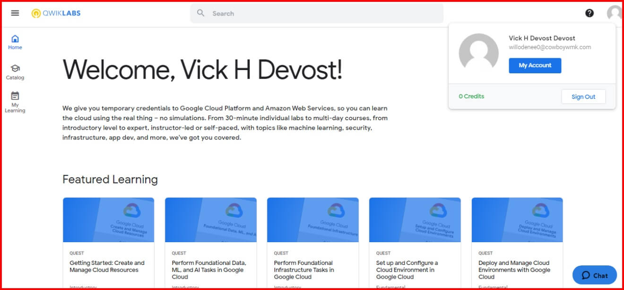Click Set up and Configure Cloud Environment thumbnail

point(415,220)
